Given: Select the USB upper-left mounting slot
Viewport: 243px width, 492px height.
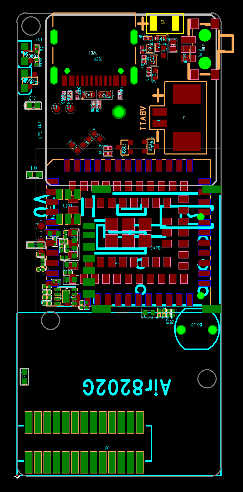Looking at the screenshot, I should tap(54, 37).
